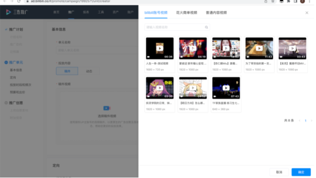Screen dimensions: 316x178
Task: Open 推广创意 step in the sidebar
Action: click(x=16, y=103)
